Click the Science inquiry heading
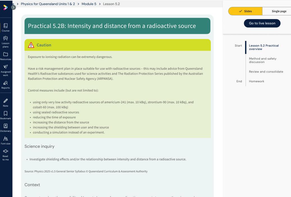The width and height of the screenshot is (291, 197). click(x=39, y=146)
